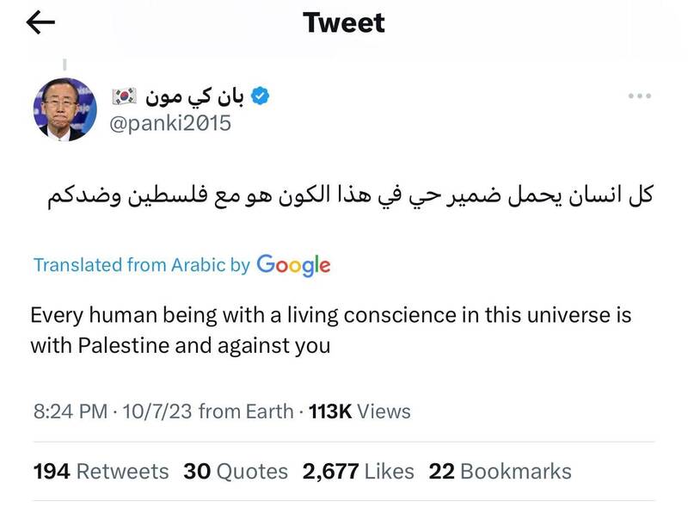Open the @panki2015 profile handle

point(169,123)
